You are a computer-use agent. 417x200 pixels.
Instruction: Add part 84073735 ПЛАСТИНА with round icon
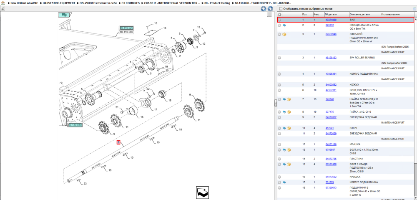(279, 159)
